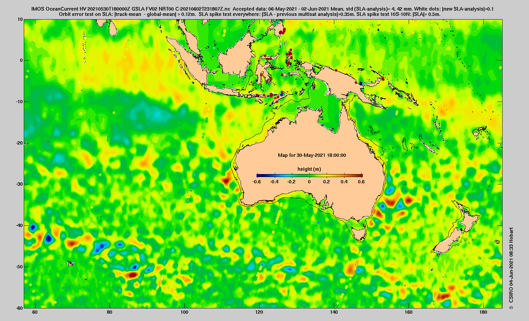Click the latitude axis label -10
This screenshot has width=529, height=321.
(x=19, y=102)
